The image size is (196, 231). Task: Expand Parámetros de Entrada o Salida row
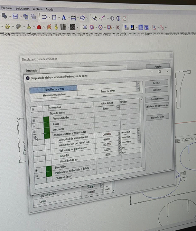(x=37, y=176)
